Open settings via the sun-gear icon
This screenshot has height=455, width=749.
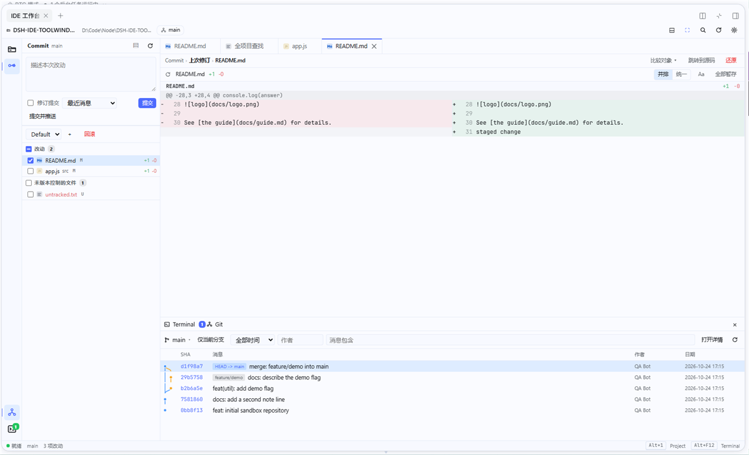[x=735, y=30]
